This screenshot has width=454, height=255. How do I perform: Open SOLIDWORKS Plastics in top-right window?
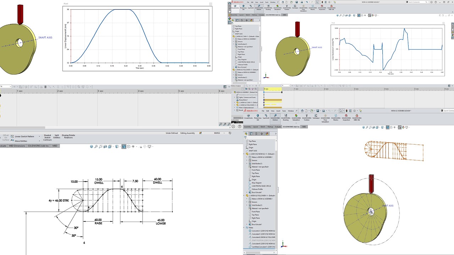(312, 8)
